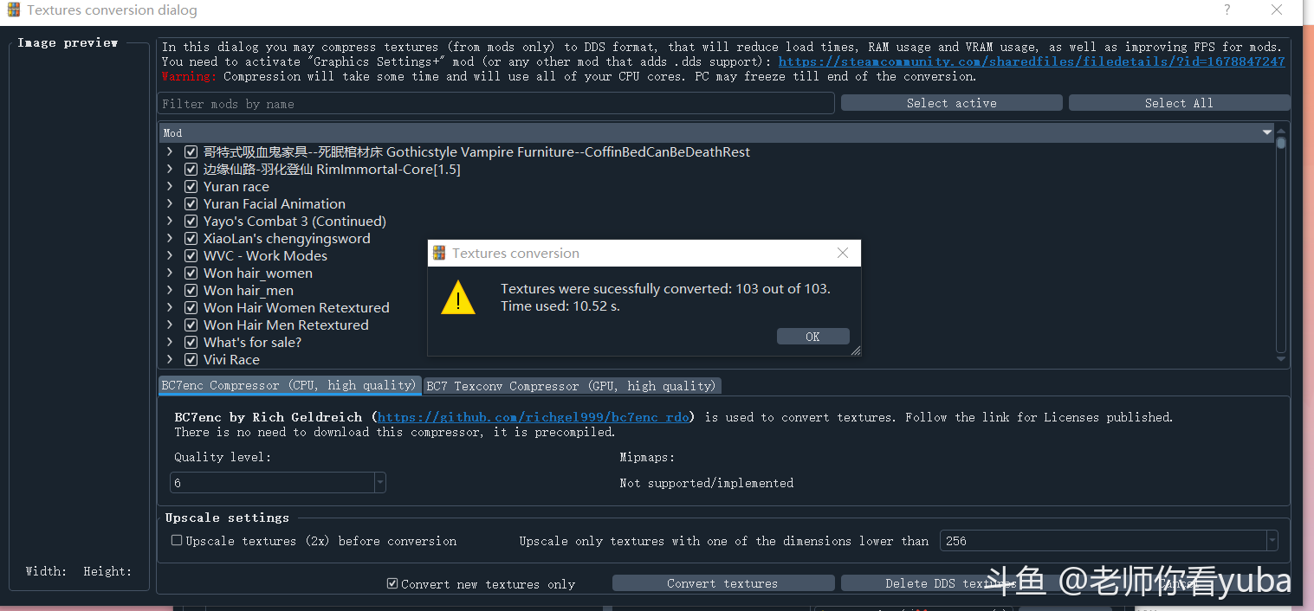Click the Filter mods by name field
The image size is (1314, 611).
coord(496,104)
